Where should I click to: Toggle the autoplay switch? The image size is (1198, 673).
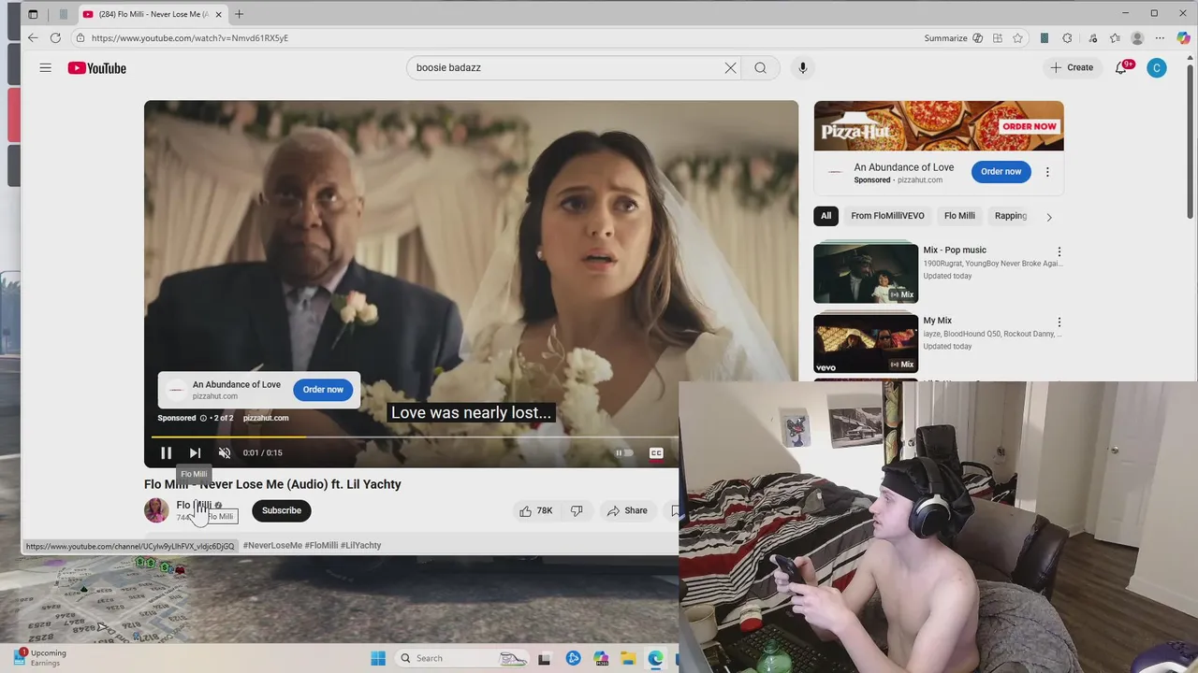click(624, 452)
